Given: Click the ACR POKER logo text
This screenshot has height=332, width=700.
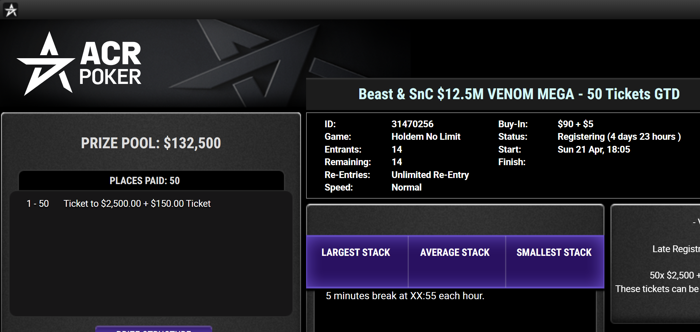Looking at the screenshot, I should click(x=110, y=64).
